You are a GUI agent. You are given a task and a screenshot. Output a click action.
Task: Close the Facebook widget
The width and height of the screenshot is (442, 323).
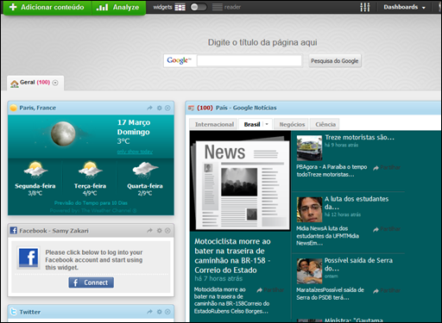(x=167, y=231)
